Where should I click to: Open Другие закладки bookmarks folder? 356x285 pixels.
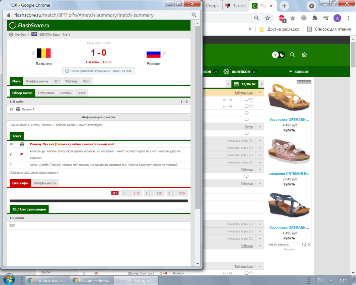[x=279, y=29]
